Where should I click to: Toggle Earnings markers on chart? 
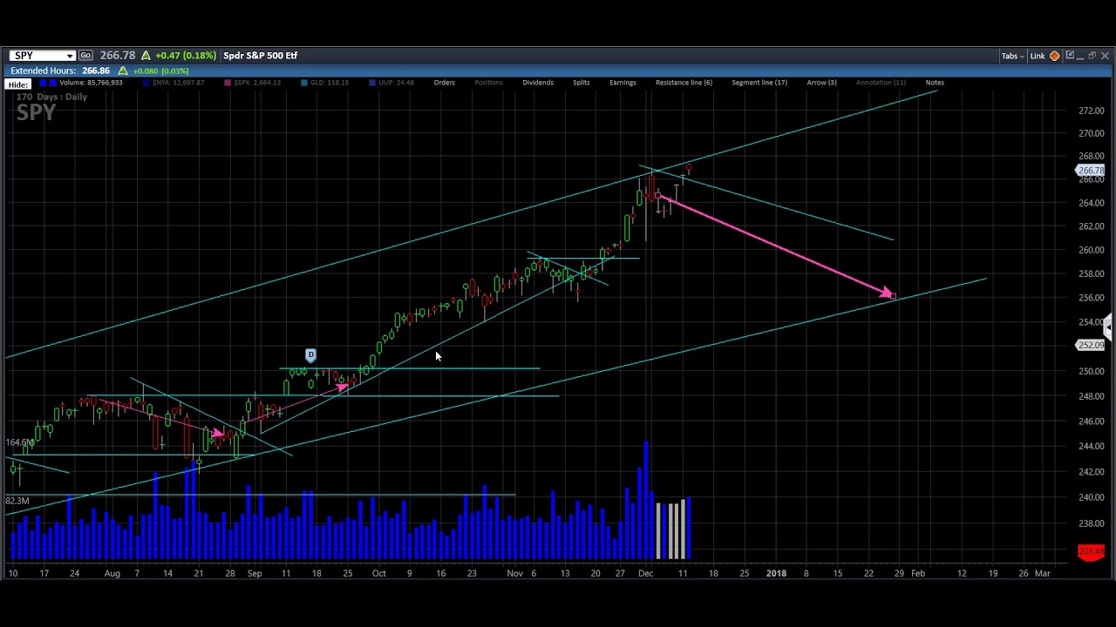(623, 83)
